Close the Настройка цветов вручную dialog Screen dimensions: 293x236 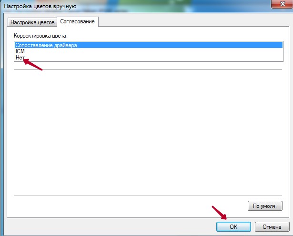[283, 4]
